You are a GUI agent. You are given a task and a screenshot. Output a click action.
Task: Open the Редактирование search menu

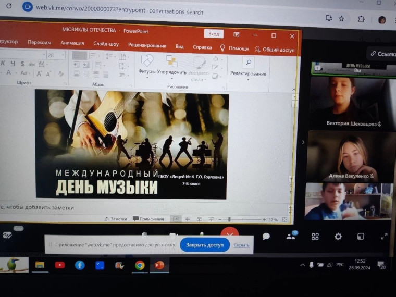(x=248, y=69)
